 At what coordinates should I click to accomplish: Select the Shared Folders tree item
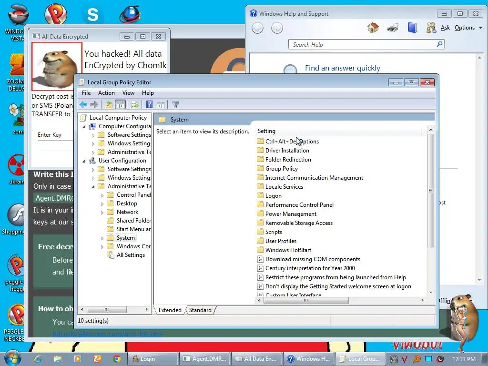pos(133,220)
